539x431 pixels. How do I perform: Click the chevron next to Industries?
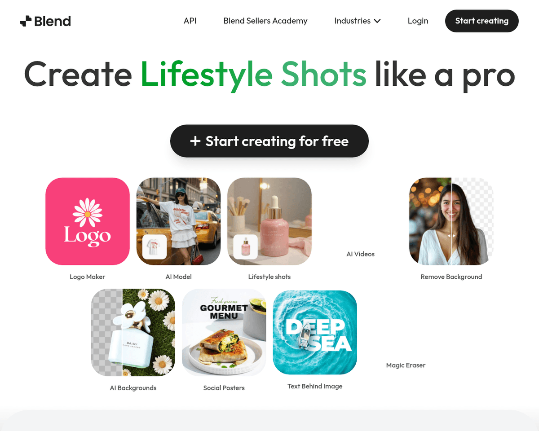[x=377, y=21]
